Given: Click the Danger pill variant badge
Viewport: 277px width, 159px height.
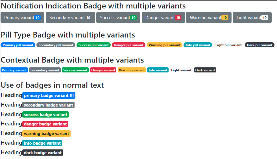Looking at the screenshot, I should pyautogui.click(x=129, y=45).
